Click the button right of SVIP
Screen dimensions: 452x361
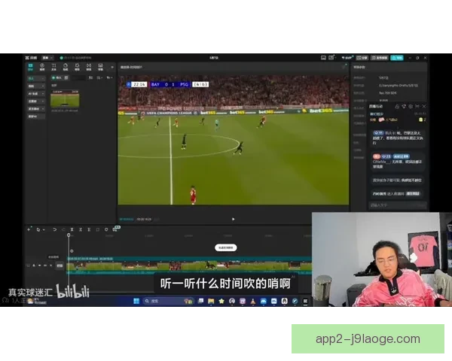[x=362, y=58]
